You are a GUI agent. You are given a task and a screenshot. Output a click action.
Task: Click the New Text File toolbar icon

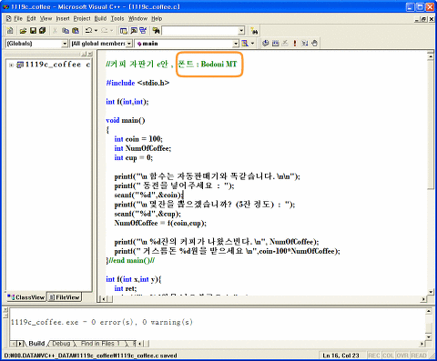(x=10, y=31)
